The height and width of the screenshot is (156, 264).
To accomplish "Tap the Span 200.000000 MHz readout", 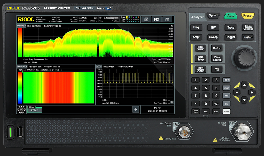I will click(162, 59).
